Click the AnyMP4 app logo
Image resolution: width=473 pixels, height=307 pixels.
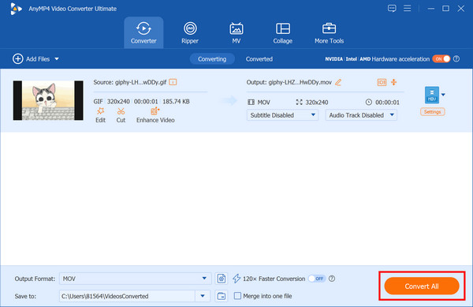16,9
